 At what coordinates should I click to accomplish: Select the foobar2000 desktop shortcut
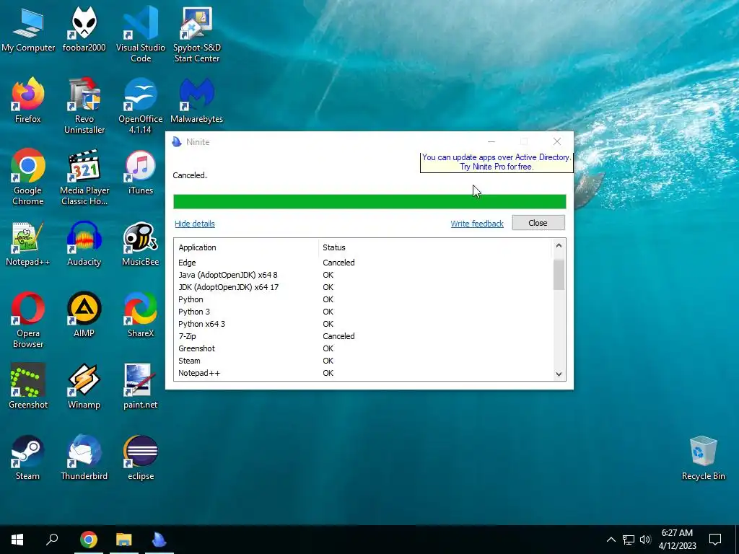pos(84,29)
